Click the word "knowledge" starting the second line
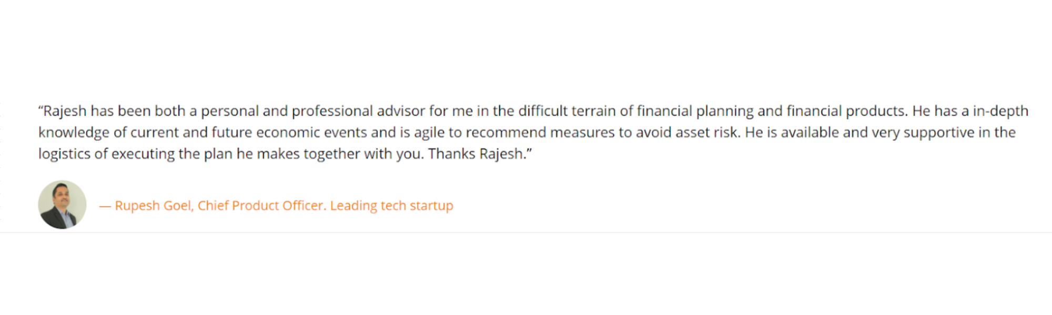1052x315 pixels. [74, 132]
